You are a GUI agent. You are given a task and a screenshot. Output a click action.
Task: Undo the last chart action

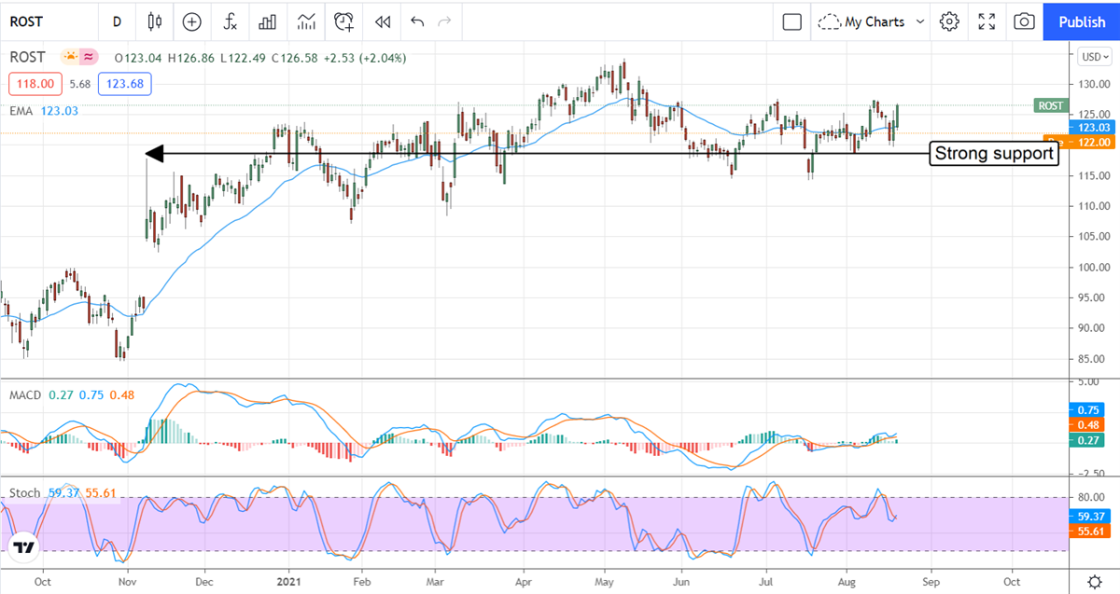coord(417,21)
